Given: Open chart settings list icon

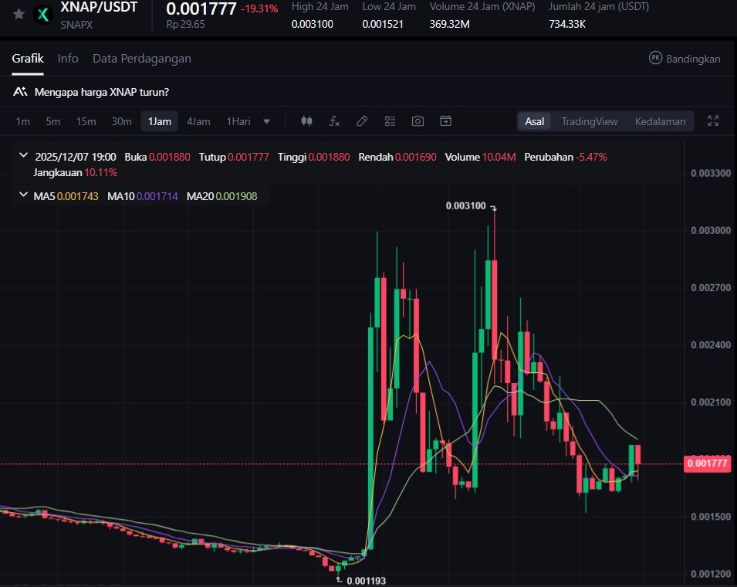Looking at the screenshot, I should tap(390, 121).
